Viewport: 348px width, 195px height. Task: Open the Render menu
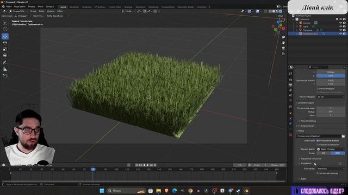tap(32, 6)
